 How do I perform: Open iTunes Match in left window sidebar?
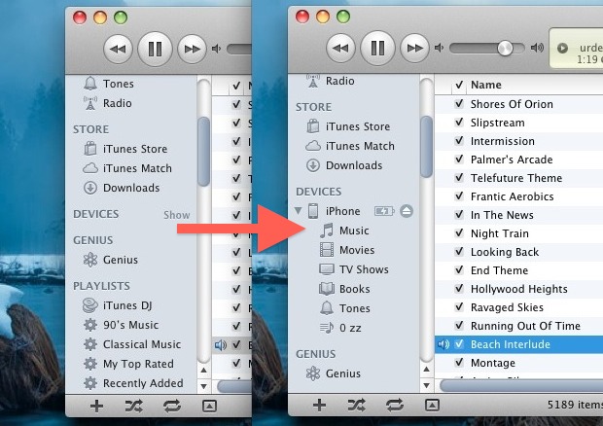pyautogui.click(x=127, y=168)
